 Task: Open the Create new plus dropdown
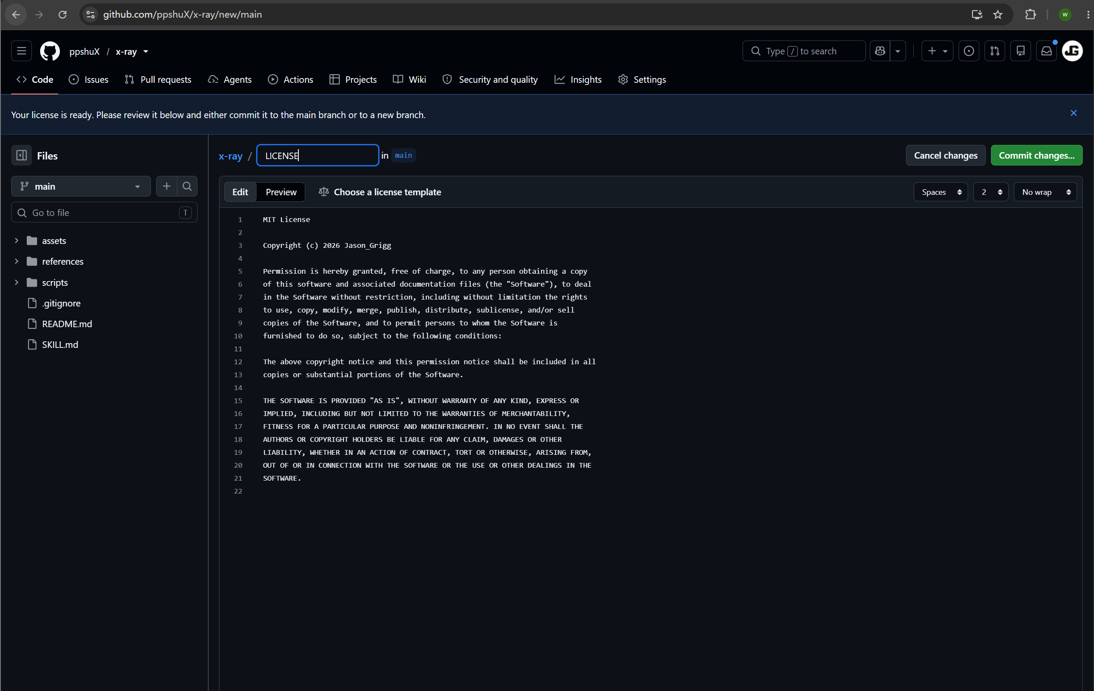click(937, 51)
